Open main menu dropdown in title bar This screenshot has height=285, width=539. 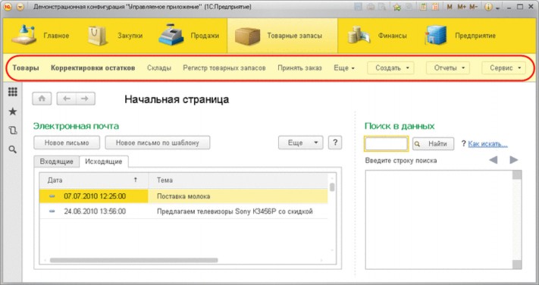point(20,7)
